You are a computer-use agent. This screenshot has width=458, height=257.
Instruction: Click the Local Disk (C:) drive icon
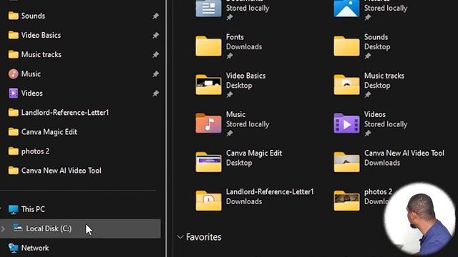[18, 228]
